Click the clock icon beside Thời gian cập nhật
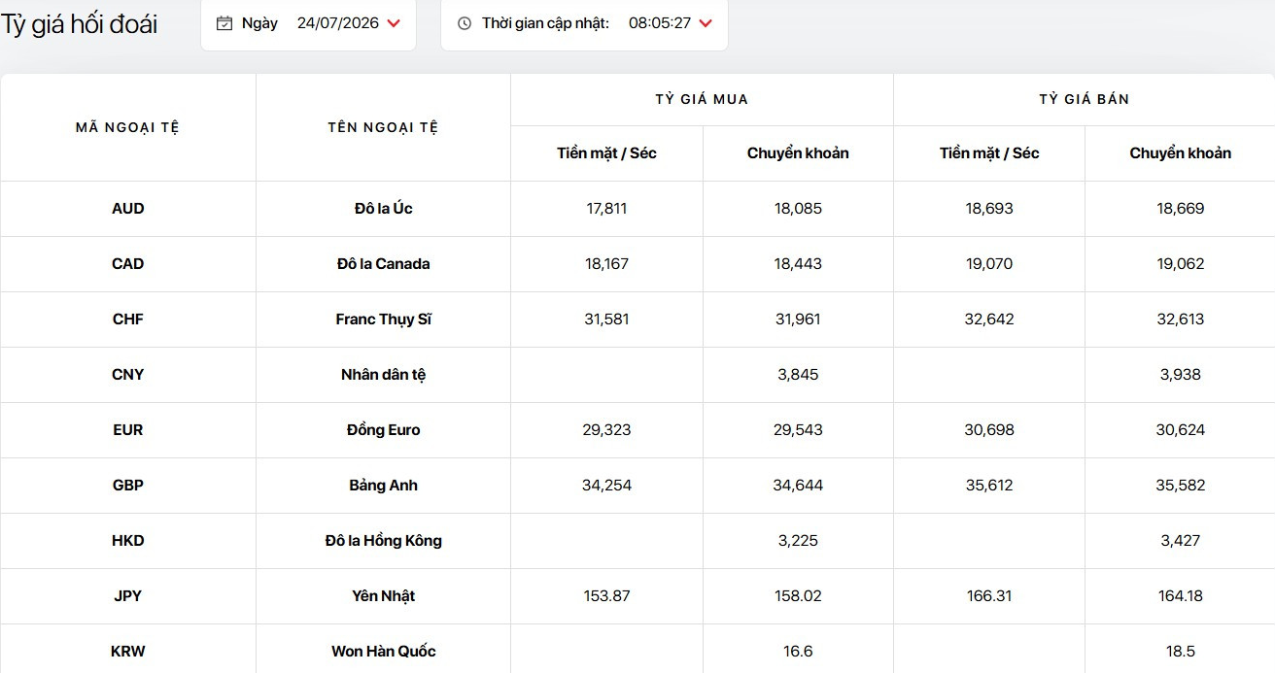The image size is (1275, 673). pyautogui.click(x=465, y=23)
